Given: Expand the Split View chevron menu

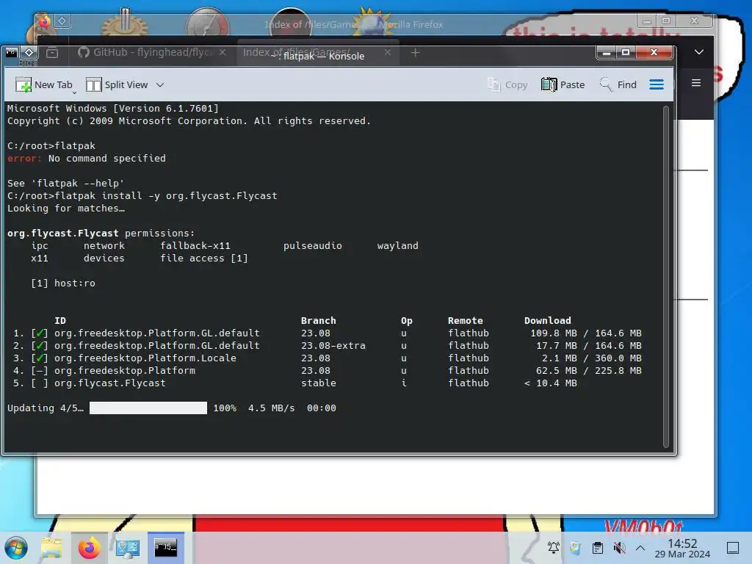Looking at the screenshot, I should [160, 85].
